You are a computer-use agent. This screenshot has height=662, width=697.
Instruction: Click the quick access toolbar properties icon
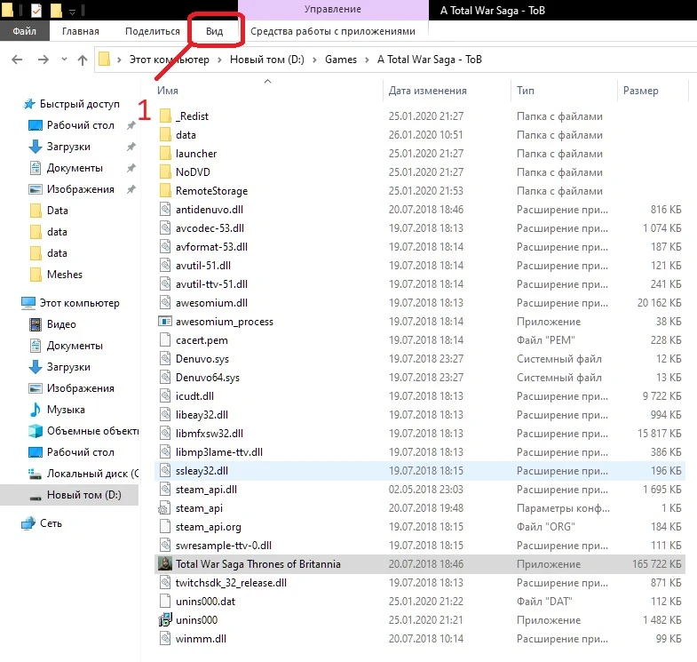pos(36,10)
